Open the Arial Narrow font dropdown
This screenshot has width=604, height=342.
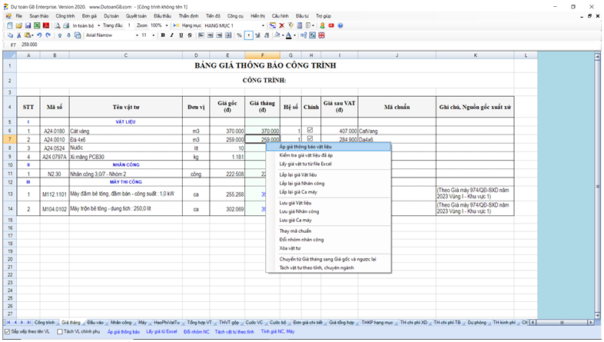(137, 35)
